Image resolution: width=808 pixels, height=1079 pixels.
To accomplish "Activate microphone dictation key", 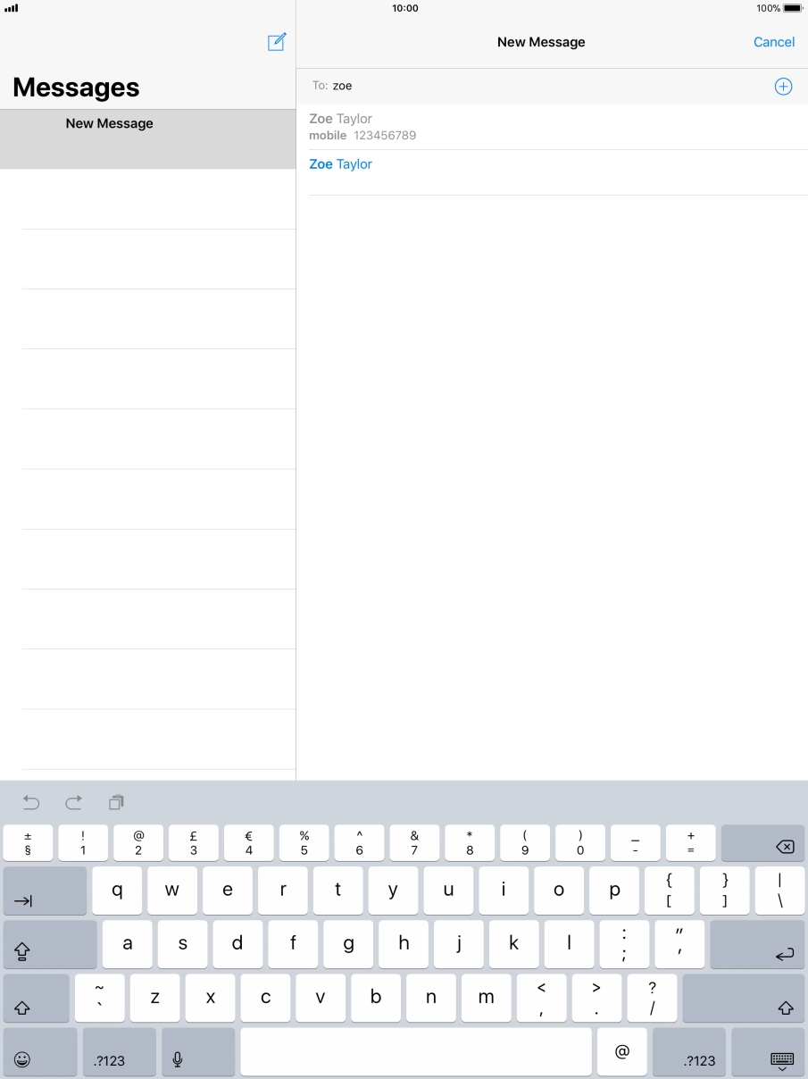I will point(178,1059).
